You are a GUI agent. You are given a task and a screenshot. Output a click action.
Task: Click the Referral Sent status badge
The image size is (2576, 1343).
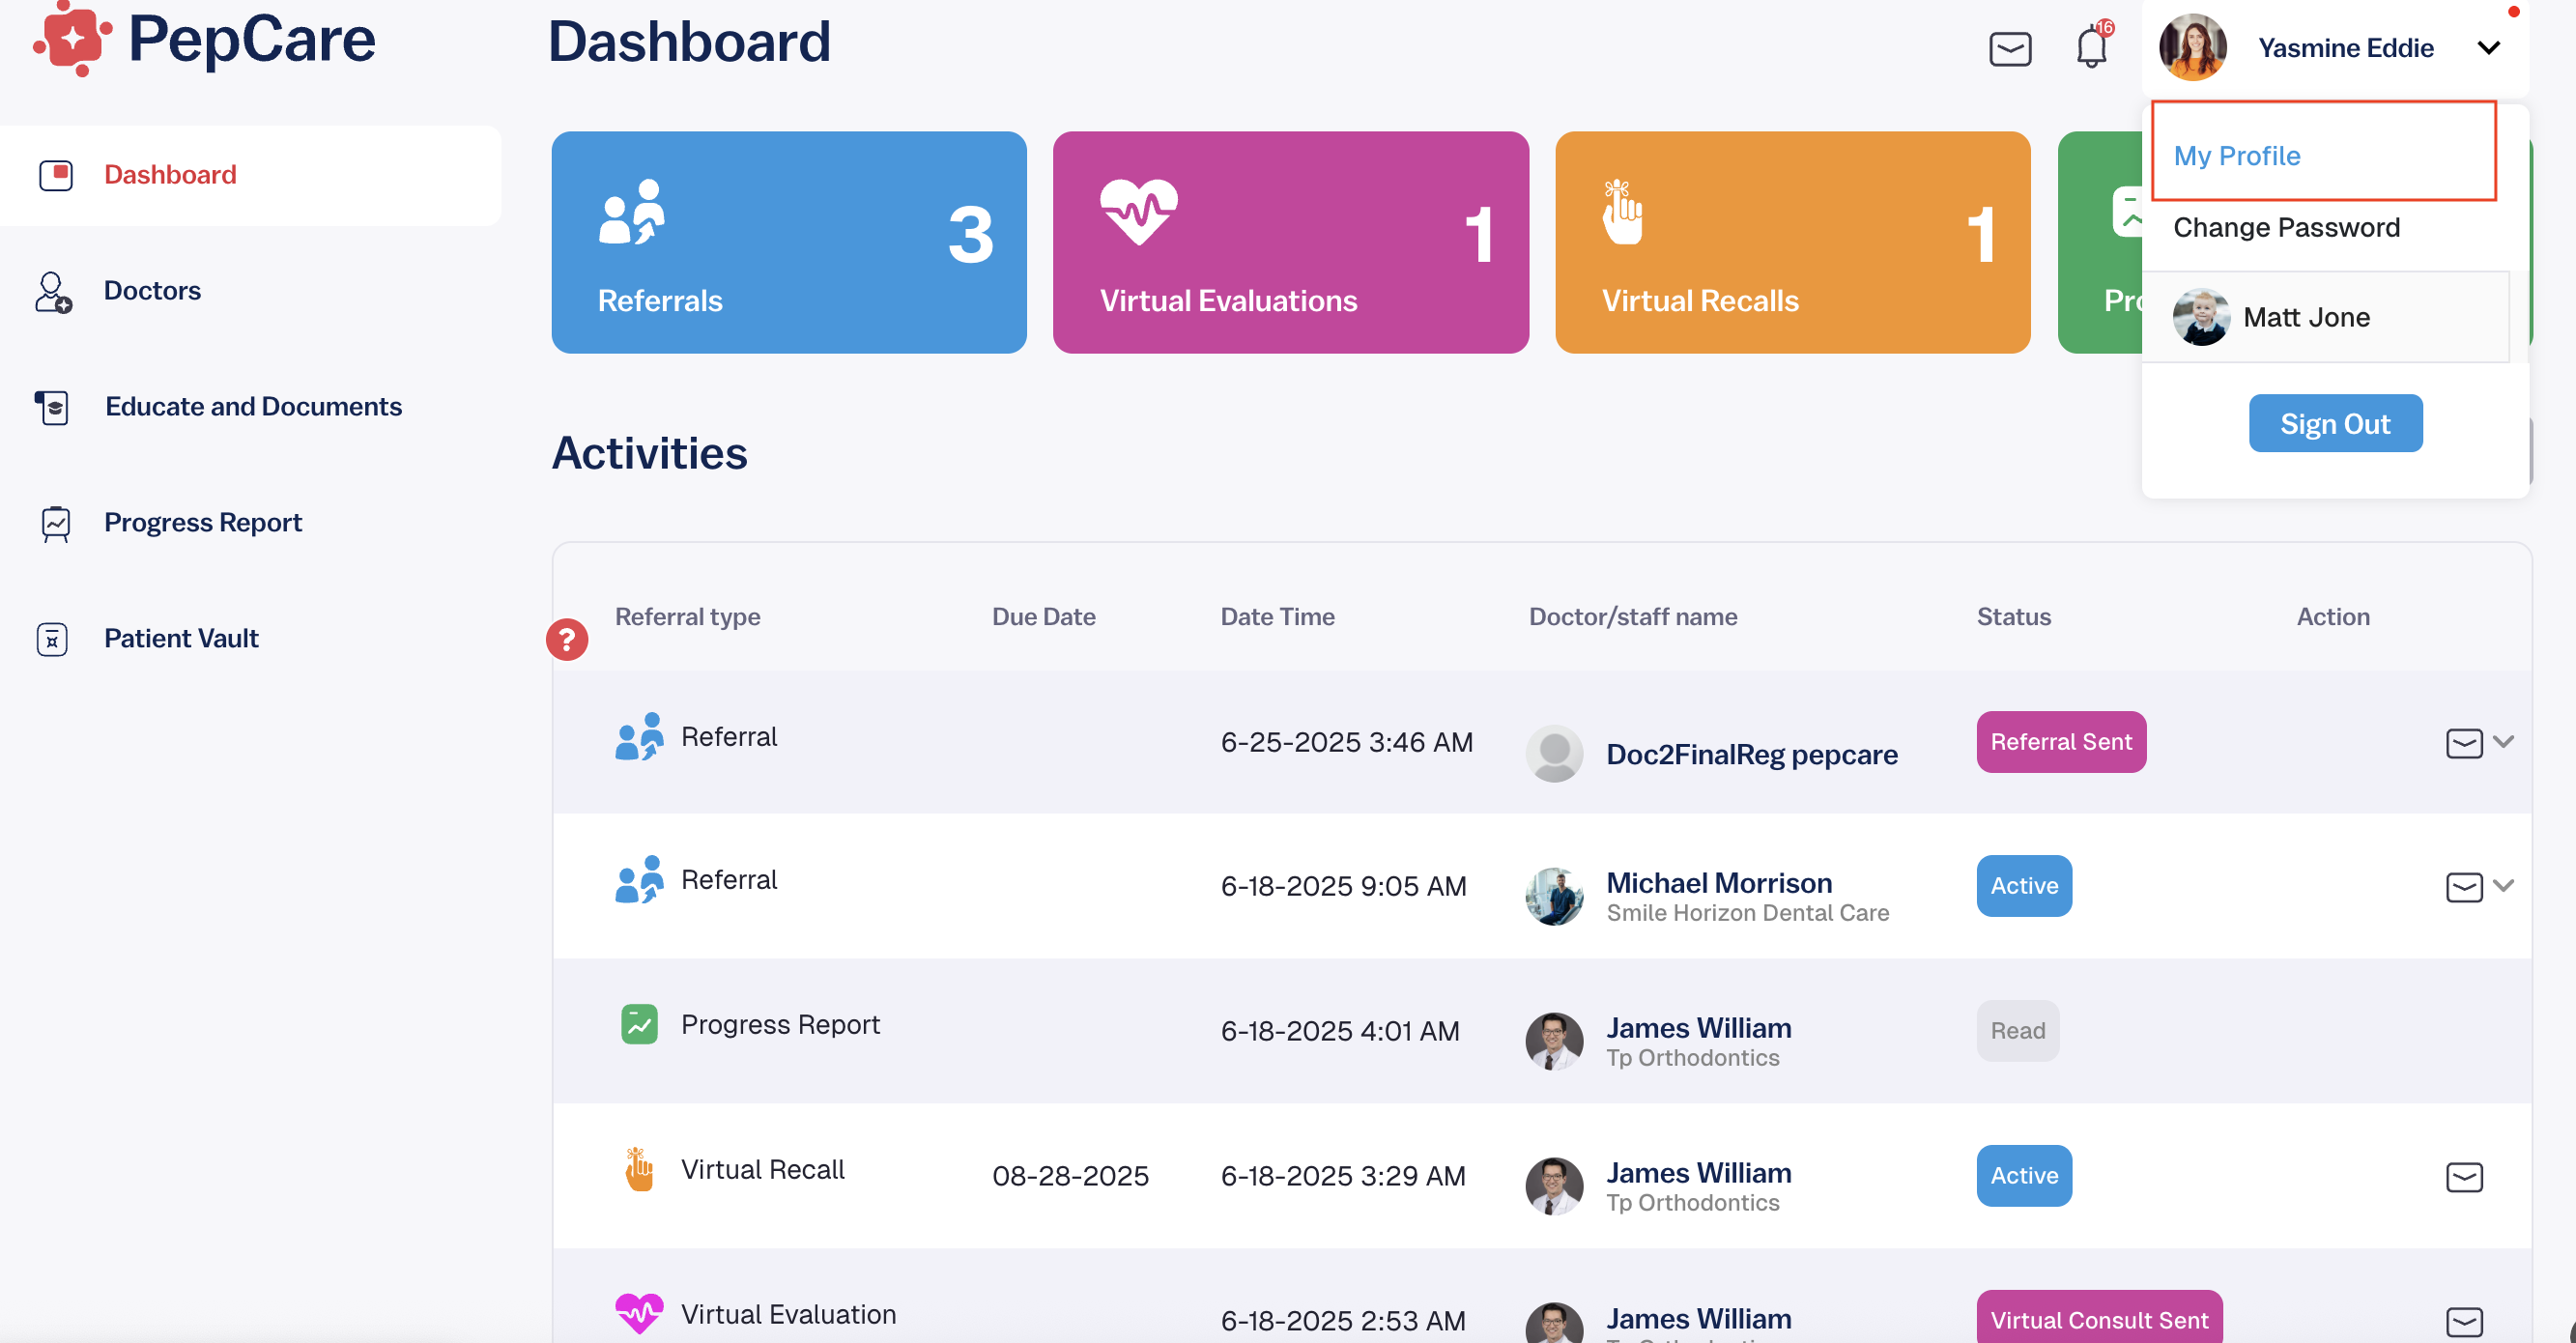(2061, 742)
